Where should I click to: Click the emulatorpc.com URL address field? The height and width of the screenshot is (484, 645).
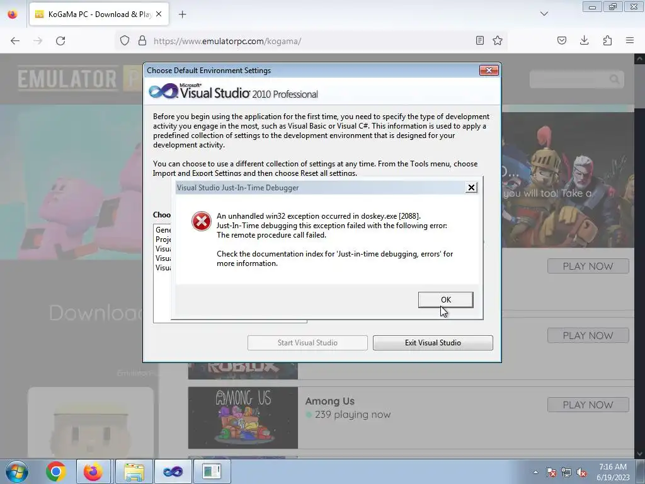tap(312, 41)
